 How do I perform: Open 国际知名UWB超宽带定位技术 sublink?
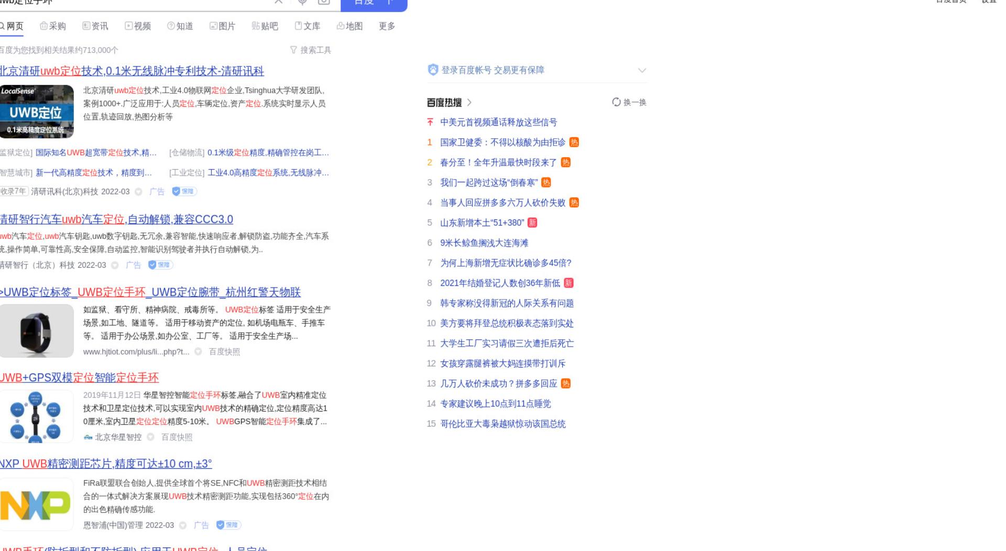[x=96, y=153]
